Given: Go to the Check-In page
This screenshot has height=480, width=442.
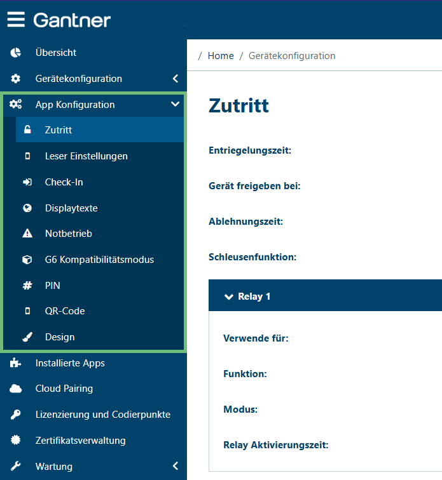Looking at the screenshot, I should (64, 182).
